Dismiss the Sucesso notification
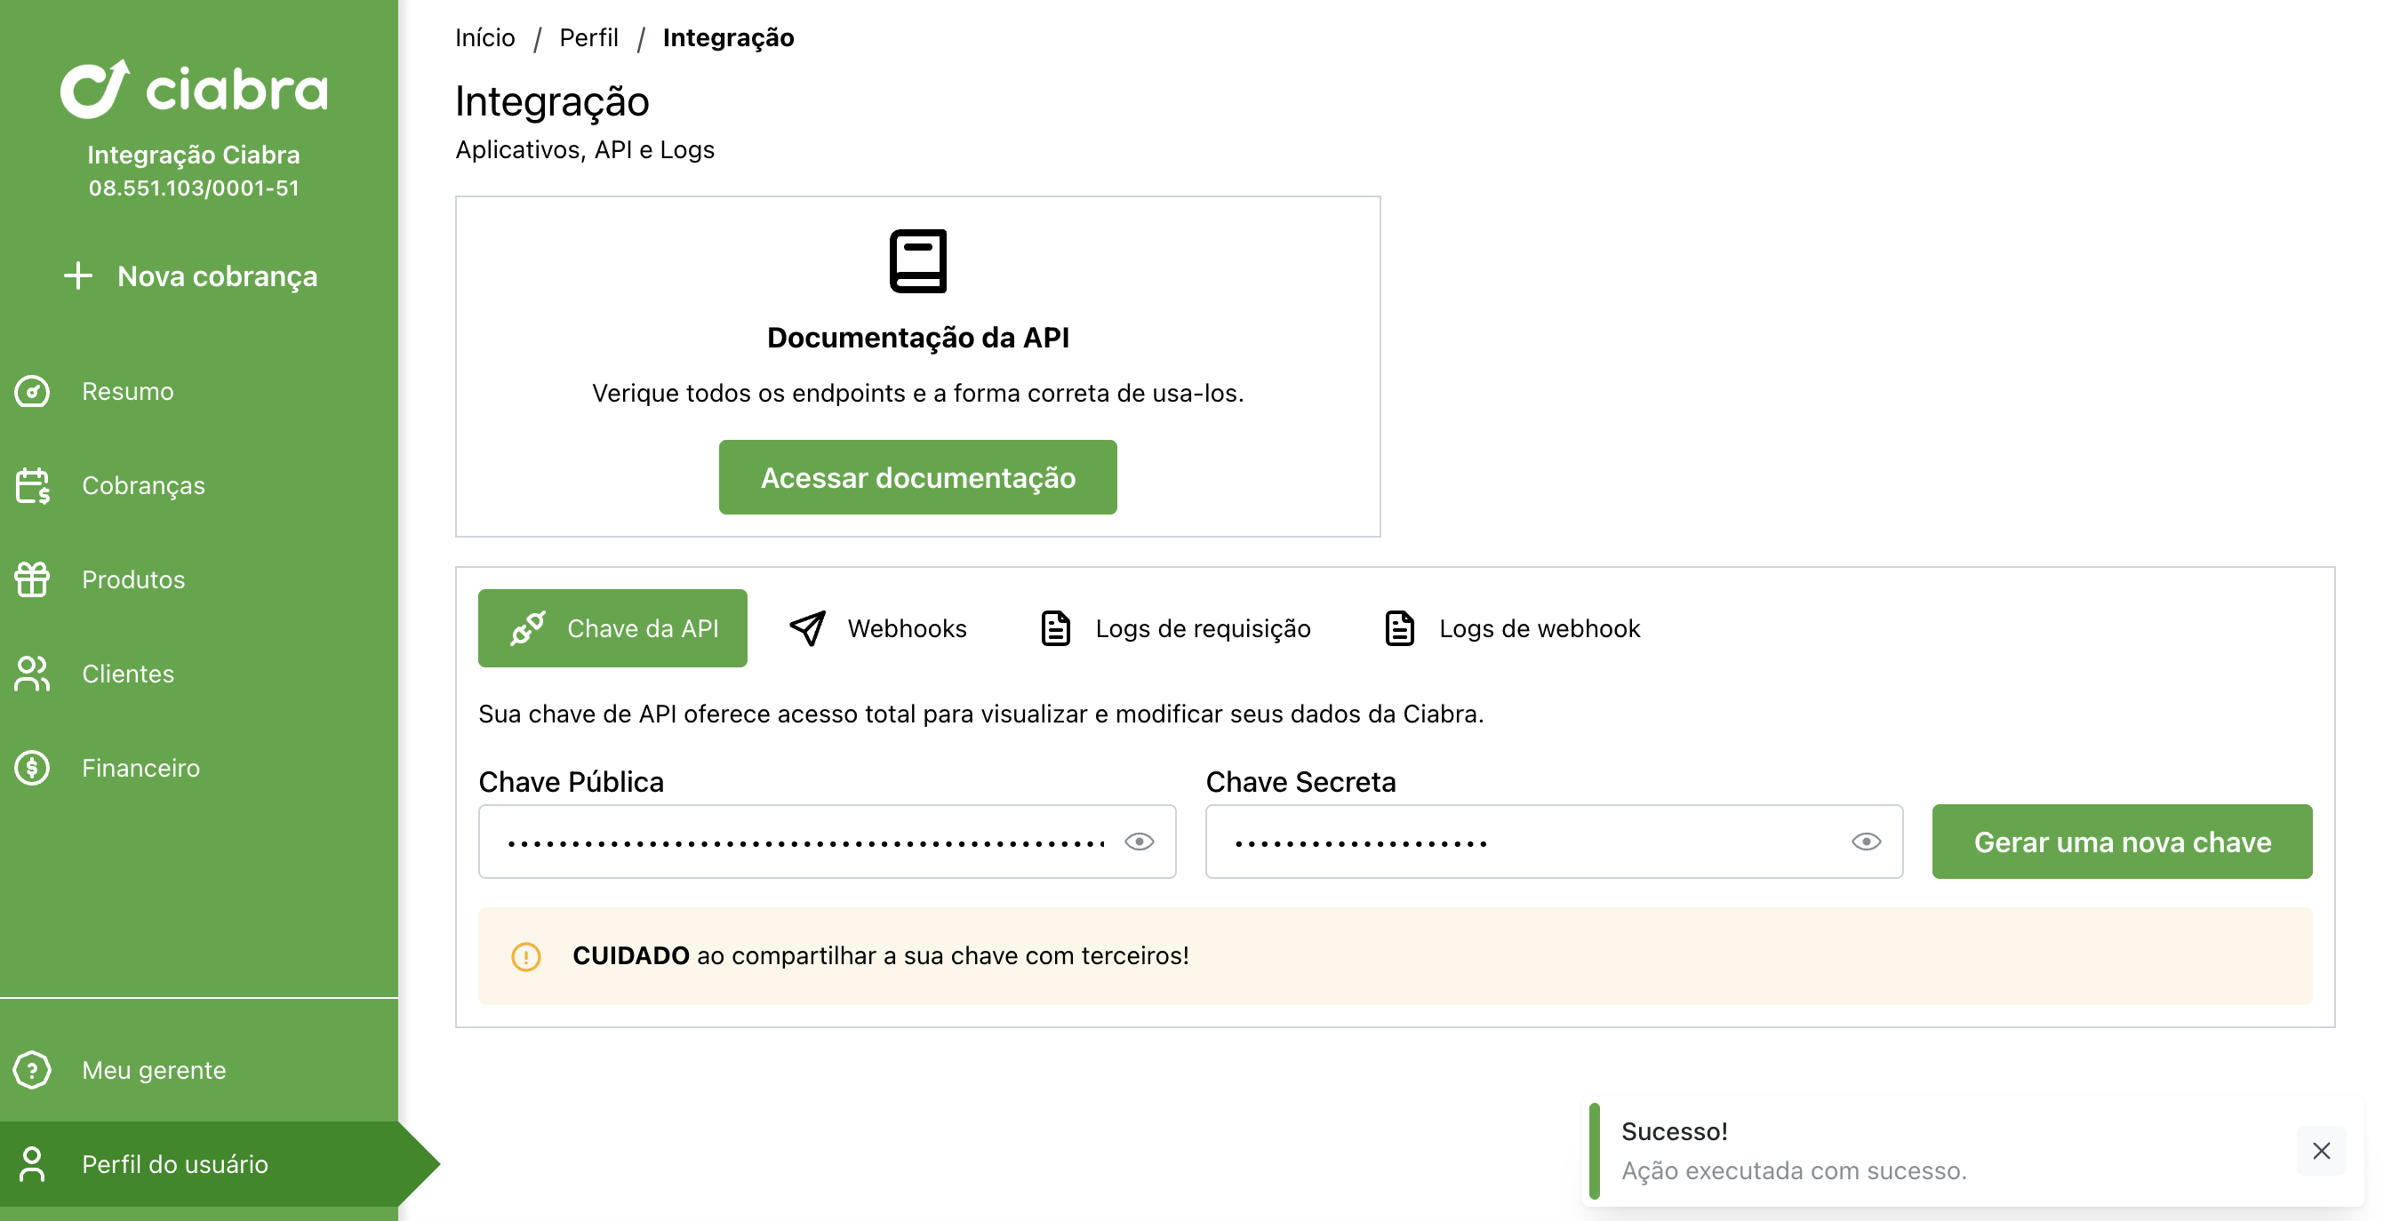 (x=2322, y=1151)
